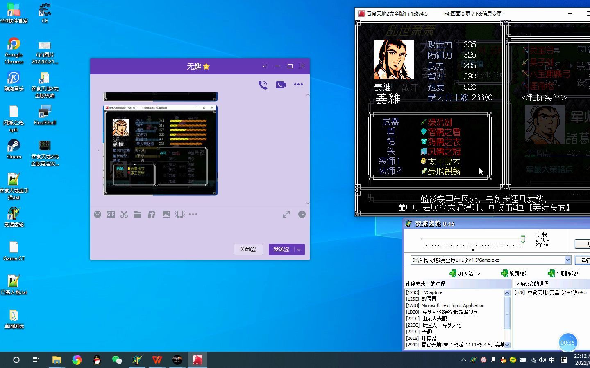Screen dimensions: 590x368
Task: Click the 运行 button in 变速齿轮
Action: click(x=583, y=260)
